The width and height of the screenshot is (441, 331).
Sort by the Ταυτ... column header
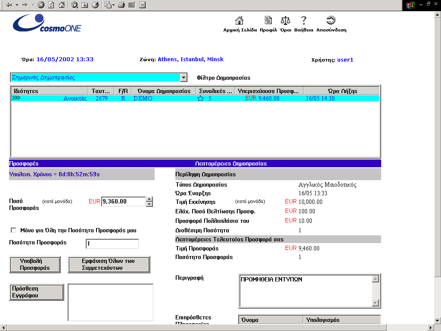coord(101,91)
